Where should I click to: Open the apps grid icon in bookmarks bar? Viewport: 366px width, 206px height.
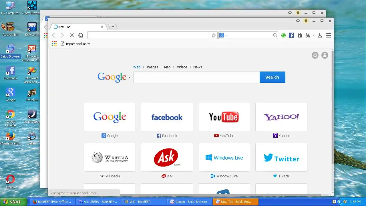[x=54, y=43]
